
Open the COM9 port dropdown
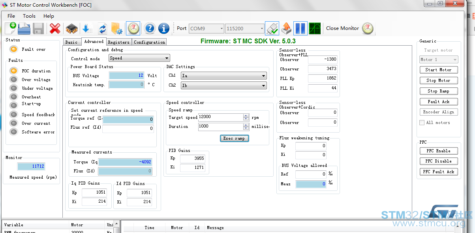(206, 28)
